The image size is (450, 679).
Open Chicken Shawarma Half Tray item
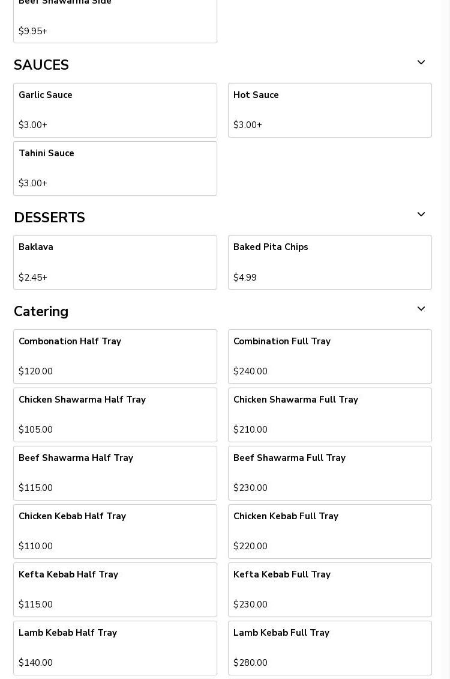coord(115,415)
